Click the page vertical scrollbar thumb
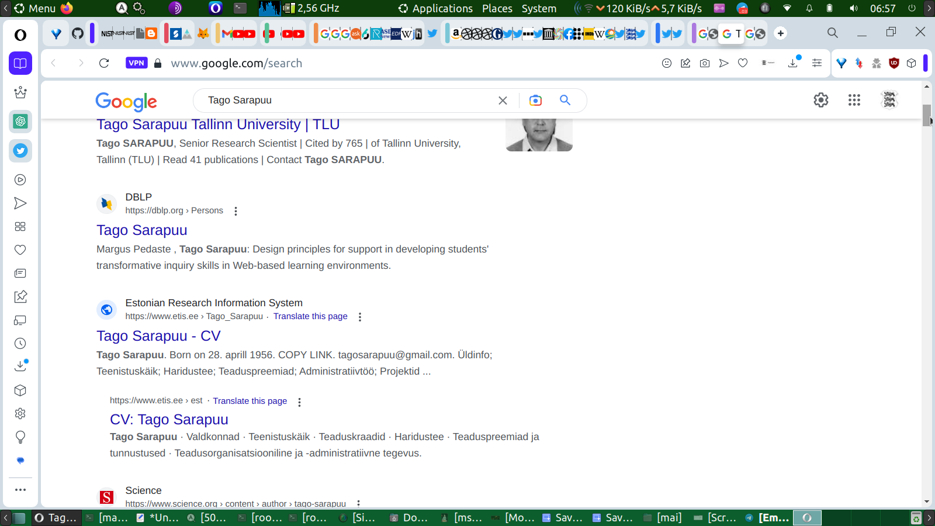935x526 pixels. [927, 115]
